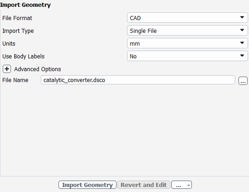
Task: Click the File Name label
Action: (x=15, y=80)
